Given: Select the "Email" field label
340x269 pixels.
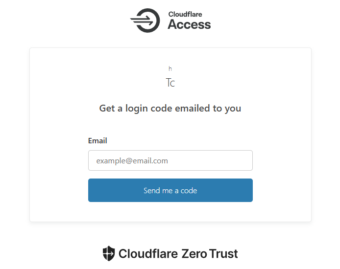Looking at the screenshot, I should 97,141.
